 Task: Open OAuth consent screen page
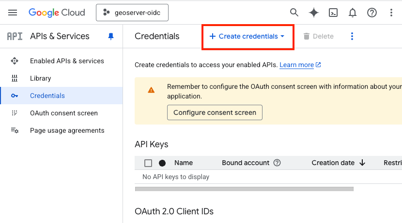coord(63,113)
